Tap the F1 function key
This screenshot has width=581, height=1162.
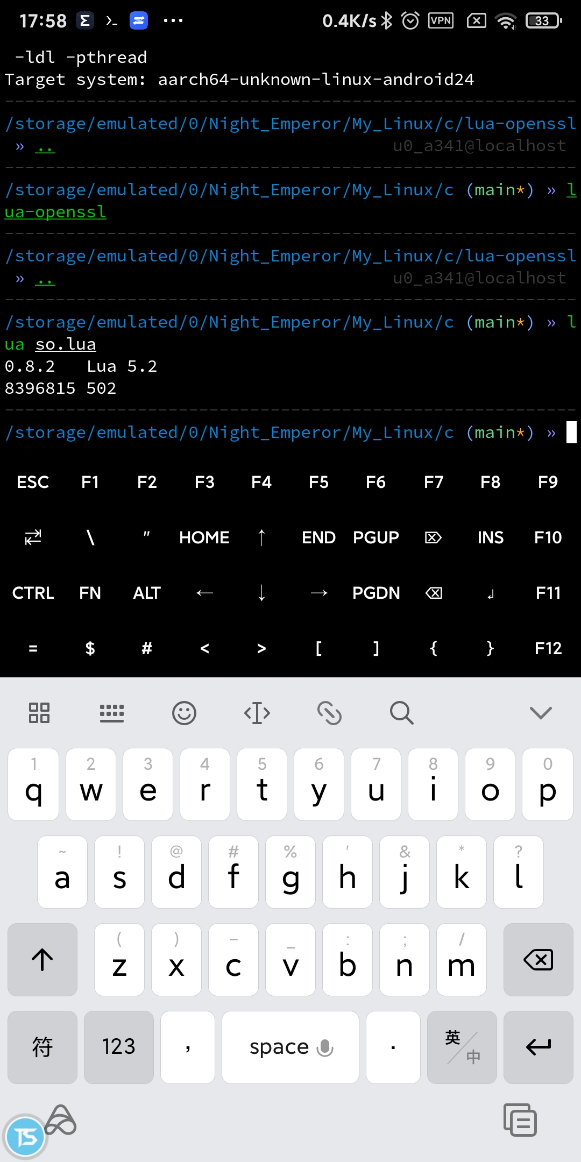90,482
